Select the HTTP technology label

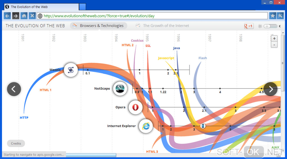(24, 118)
